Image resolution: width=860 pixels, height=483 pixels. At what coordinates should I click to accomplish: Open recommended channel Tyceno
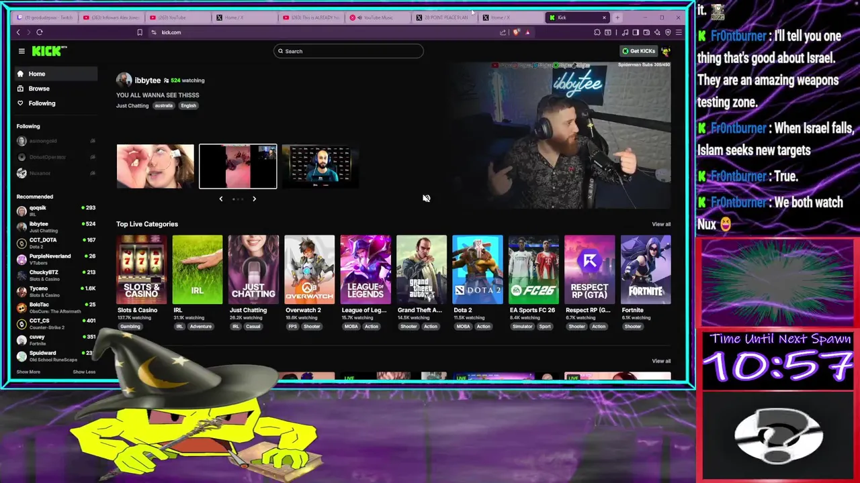[56, 291]
